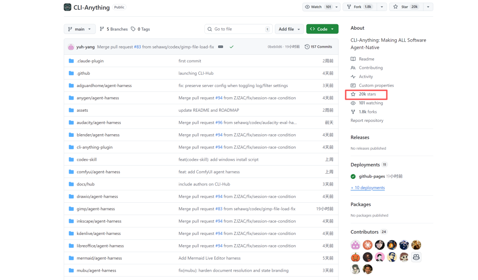The height and width of the screenshot is (280, 478).
Task: Open the .claude-plugin folder
Action: 90,61
